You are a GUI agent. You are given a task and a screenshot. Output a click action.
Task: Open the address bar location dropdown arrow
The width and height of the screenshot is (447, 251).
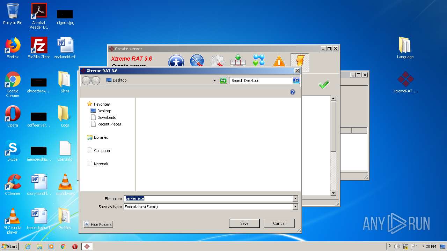point(214,81)
